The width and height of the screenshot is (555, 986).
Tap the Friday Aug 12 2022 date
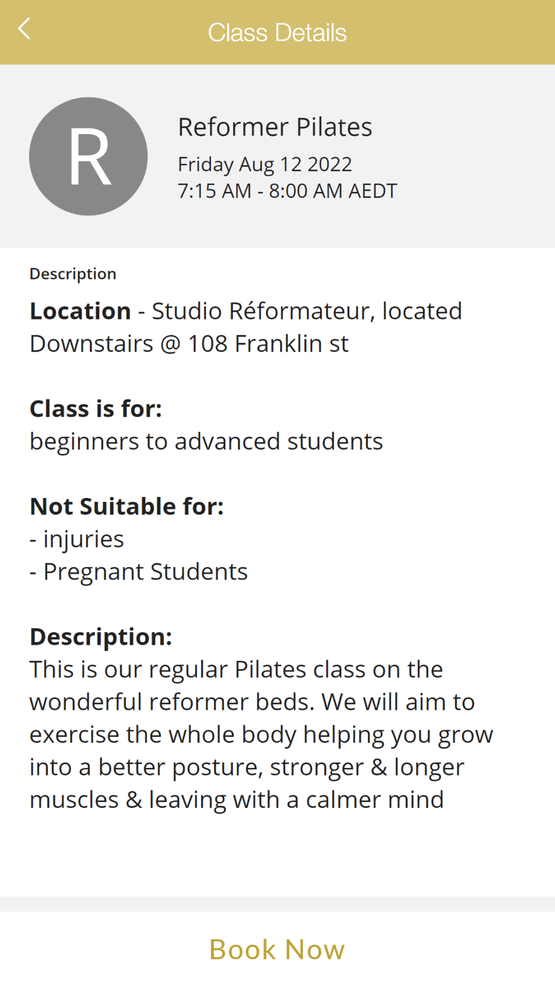tap(265, 164)
